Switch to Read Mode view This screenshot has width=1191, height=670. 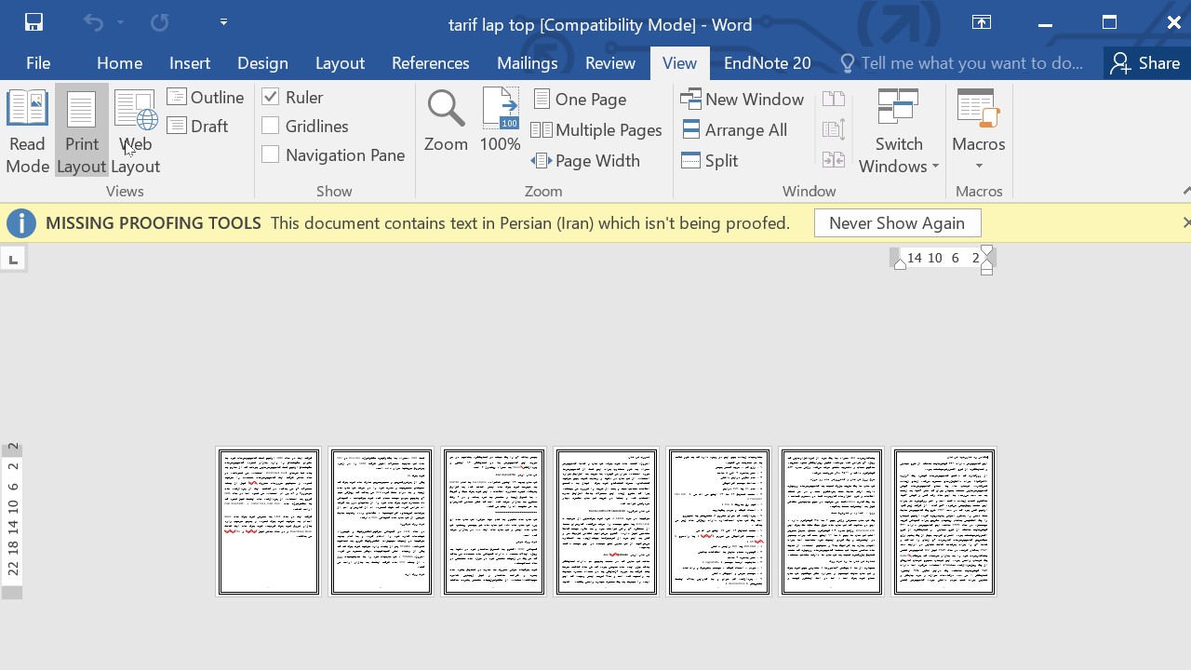(27, 131)
